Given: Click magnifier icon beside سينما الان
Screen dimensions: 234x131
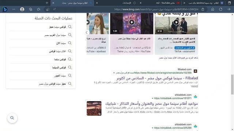Looking at the screenshot, I should point(70,43).
